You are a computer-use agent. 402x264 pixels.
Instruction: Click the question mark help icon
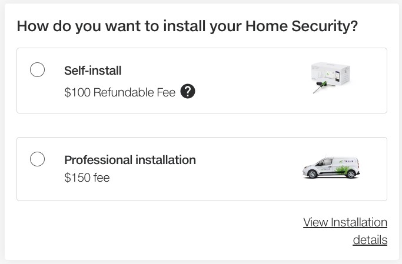click(x=188, y=92)
